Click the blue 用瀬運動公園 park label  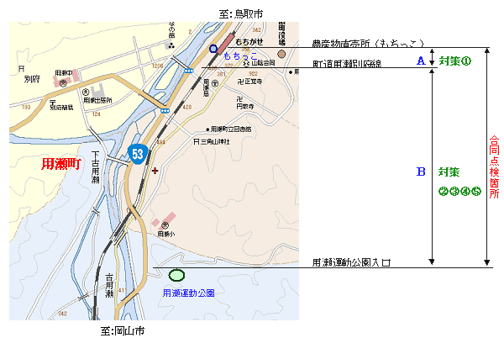[x=188, y=293]
